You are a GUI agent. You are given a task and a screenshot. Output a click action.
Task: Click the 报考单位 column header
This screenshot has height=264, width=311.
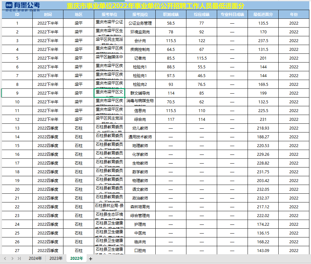pos(109,15)
